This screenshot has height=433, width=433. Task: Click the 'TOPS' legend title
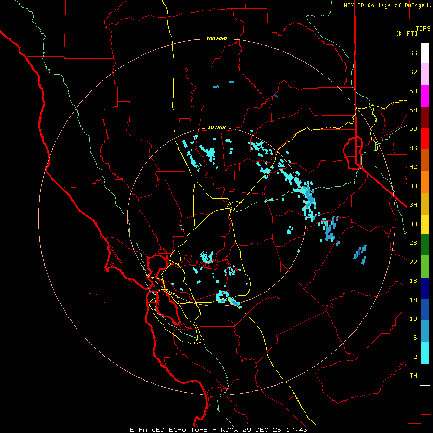click(423, 29)
